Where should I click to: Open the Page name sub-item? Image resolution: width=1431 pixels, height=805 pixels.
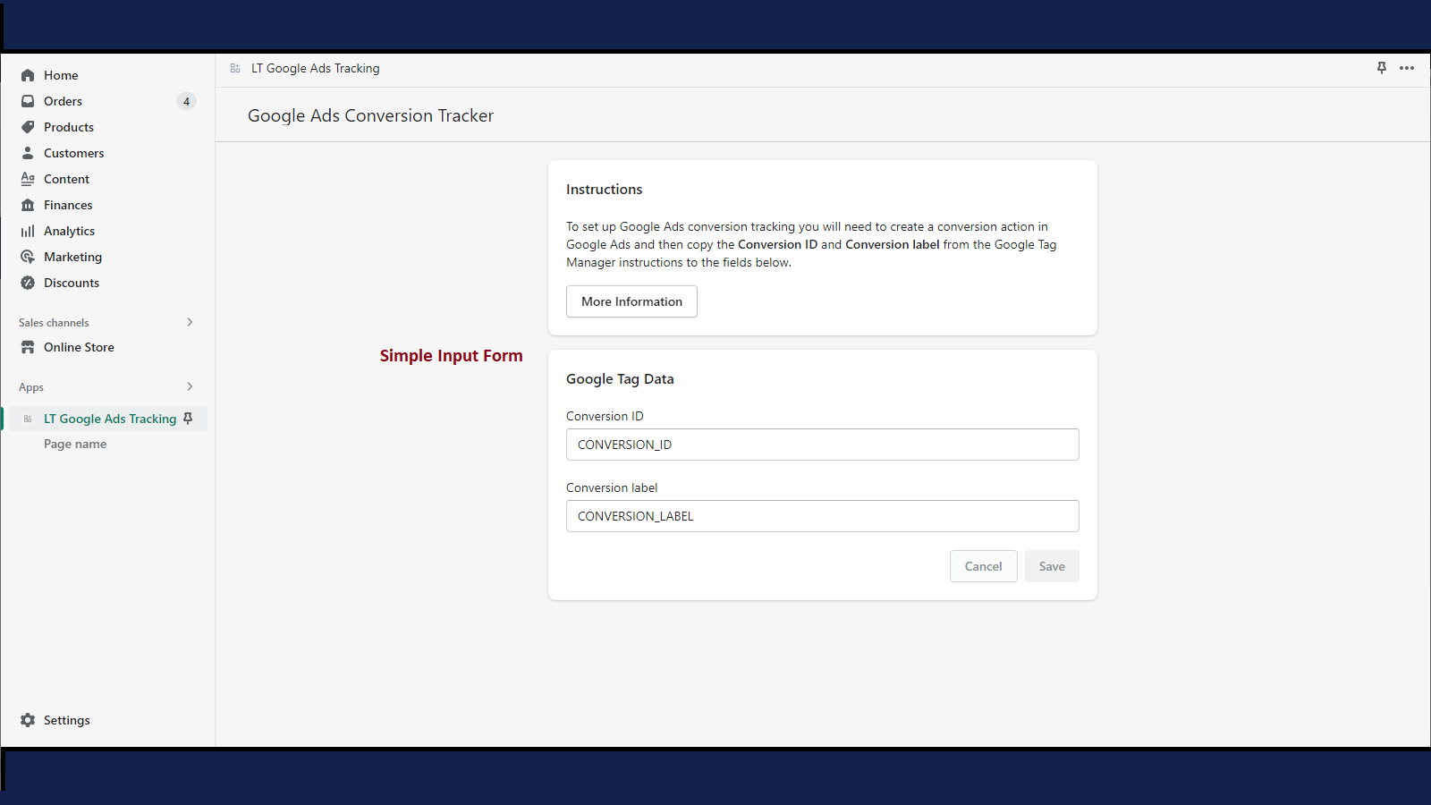coord(75,444)
